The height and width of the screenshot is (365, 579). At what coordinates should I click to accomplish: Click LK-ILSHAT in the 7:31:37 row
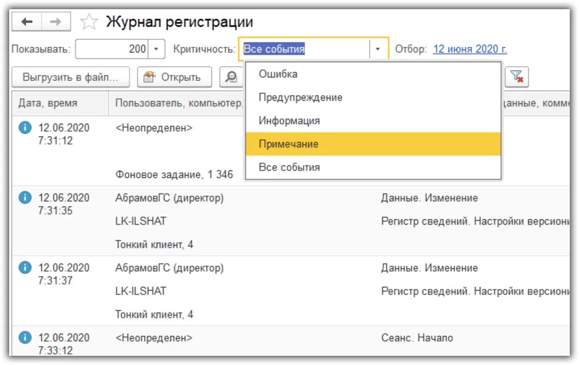coord(140,291)
